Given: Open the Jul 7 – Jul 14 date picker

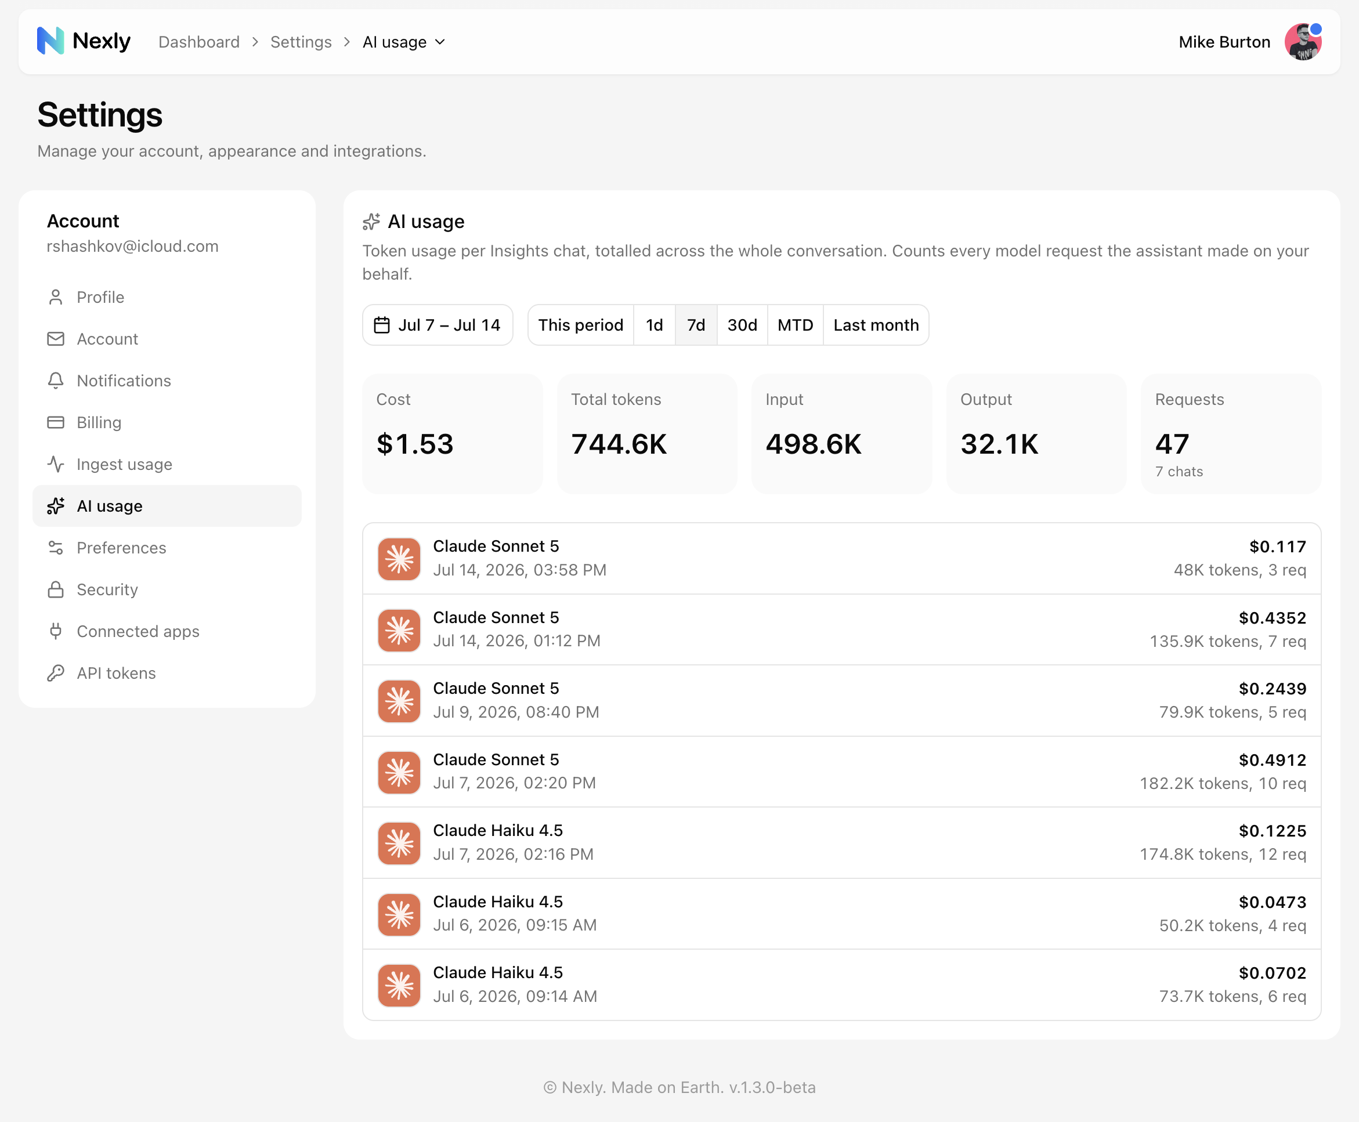Looking at the screenshot, I should pyautogui.click(x=438, y=325).
